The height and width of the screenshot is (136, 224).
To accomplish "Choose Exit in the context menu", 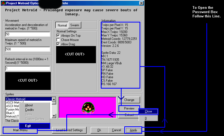I will pyautogui.click(x=34, y=126).
